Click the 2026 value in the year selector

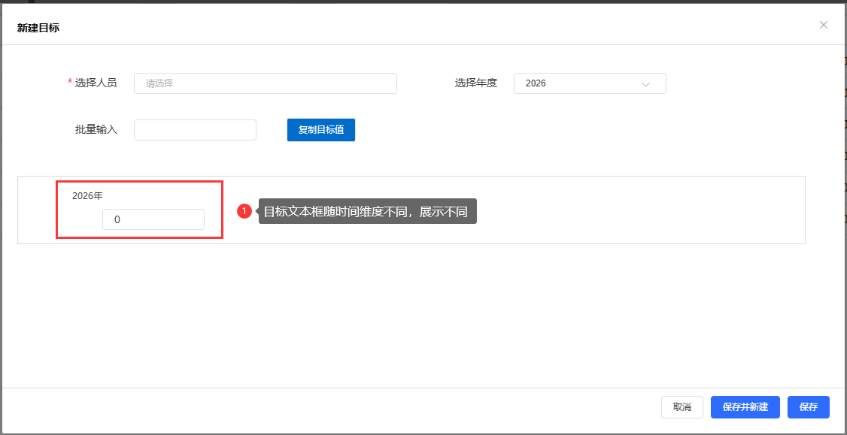click(x=536, y=83)
